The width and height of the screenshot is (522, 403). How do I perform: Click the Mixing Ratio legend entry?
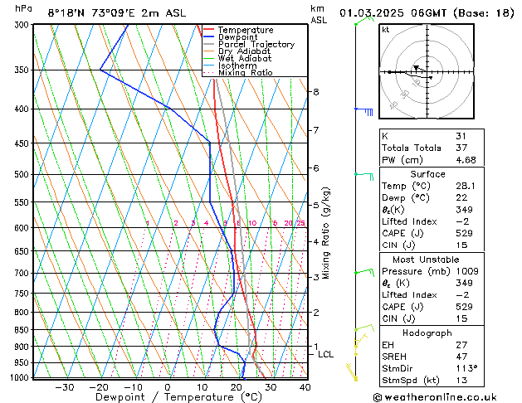238,72
